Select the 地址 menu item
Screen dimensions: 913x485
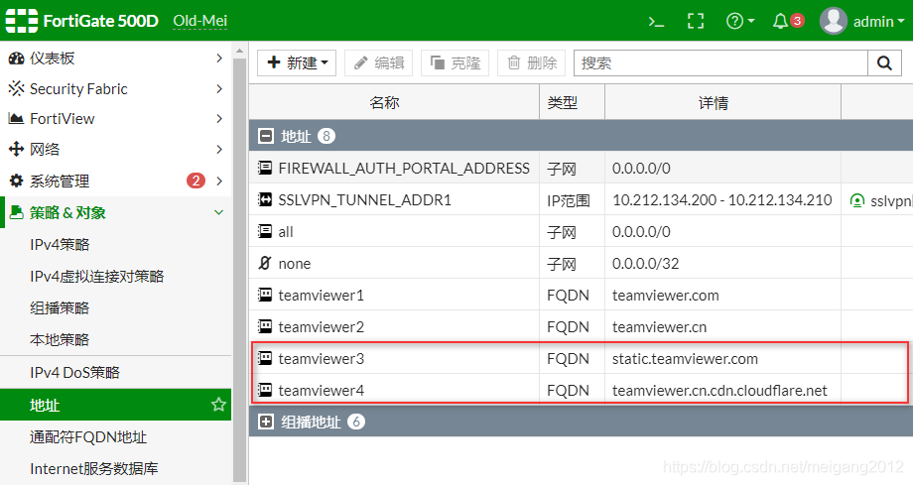click(115, 405)
